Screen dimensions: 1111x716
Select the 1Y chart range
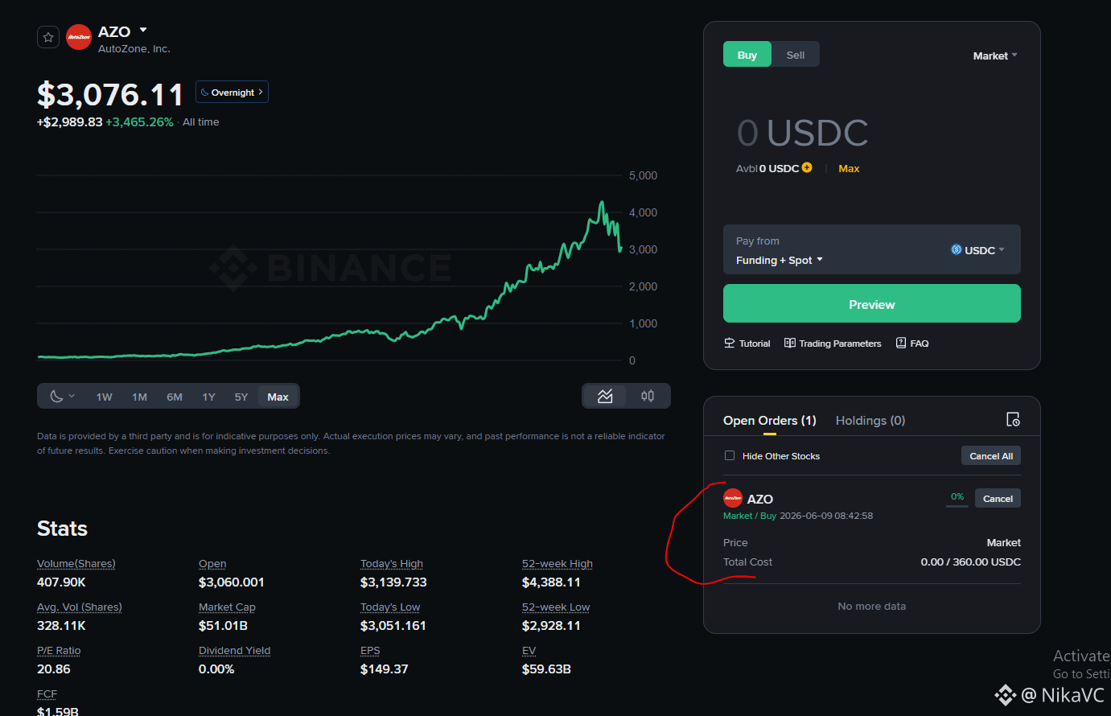click(209, 397)
